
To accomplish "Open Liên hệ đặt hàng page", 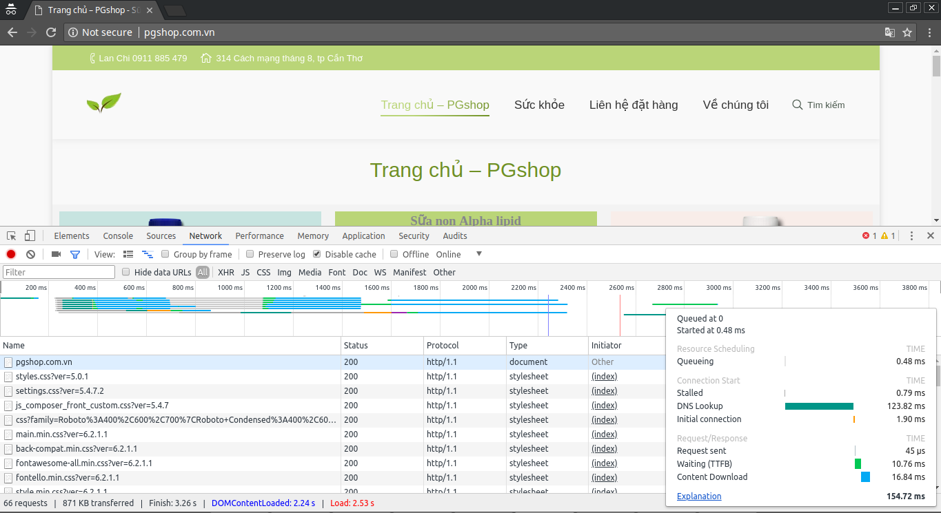I will (x=634, y=105).
